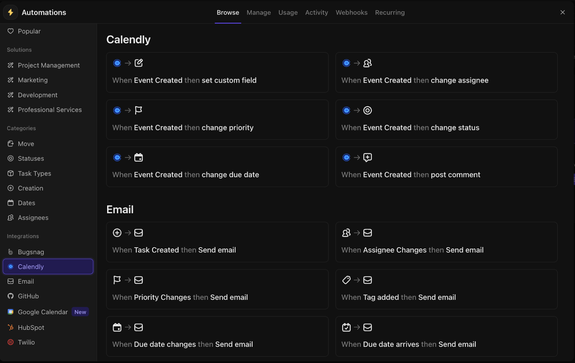Select the When Task Created then Send email automation

tap(217, 242)
